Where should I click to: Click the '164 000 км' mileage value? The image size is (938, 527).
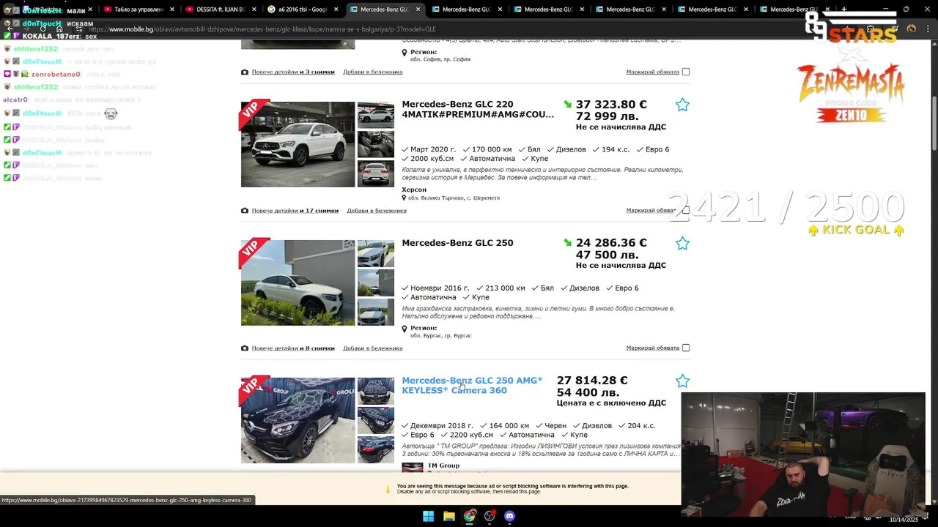[509, 426]
